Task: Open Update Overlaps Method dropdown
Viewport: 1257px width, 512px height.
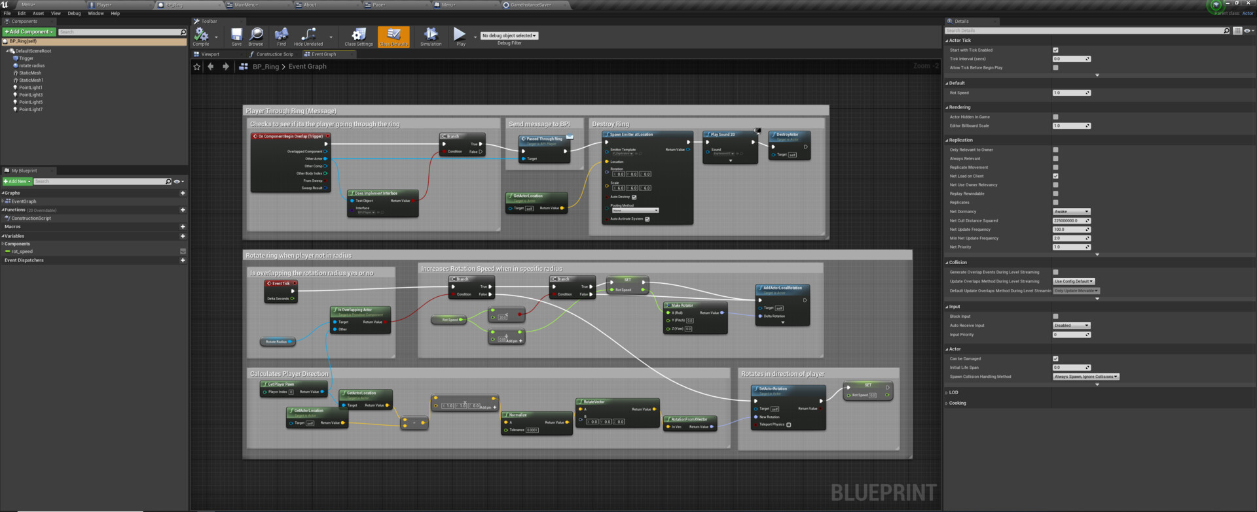Action: [1074, 281]
